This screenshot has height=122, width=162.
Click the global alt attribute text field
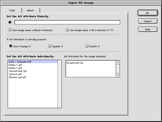tap(67, 22)
